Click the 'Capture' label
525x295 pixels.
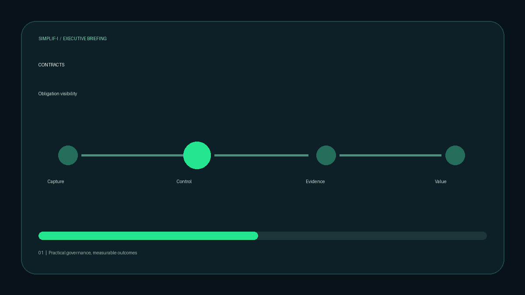point(56,181)
